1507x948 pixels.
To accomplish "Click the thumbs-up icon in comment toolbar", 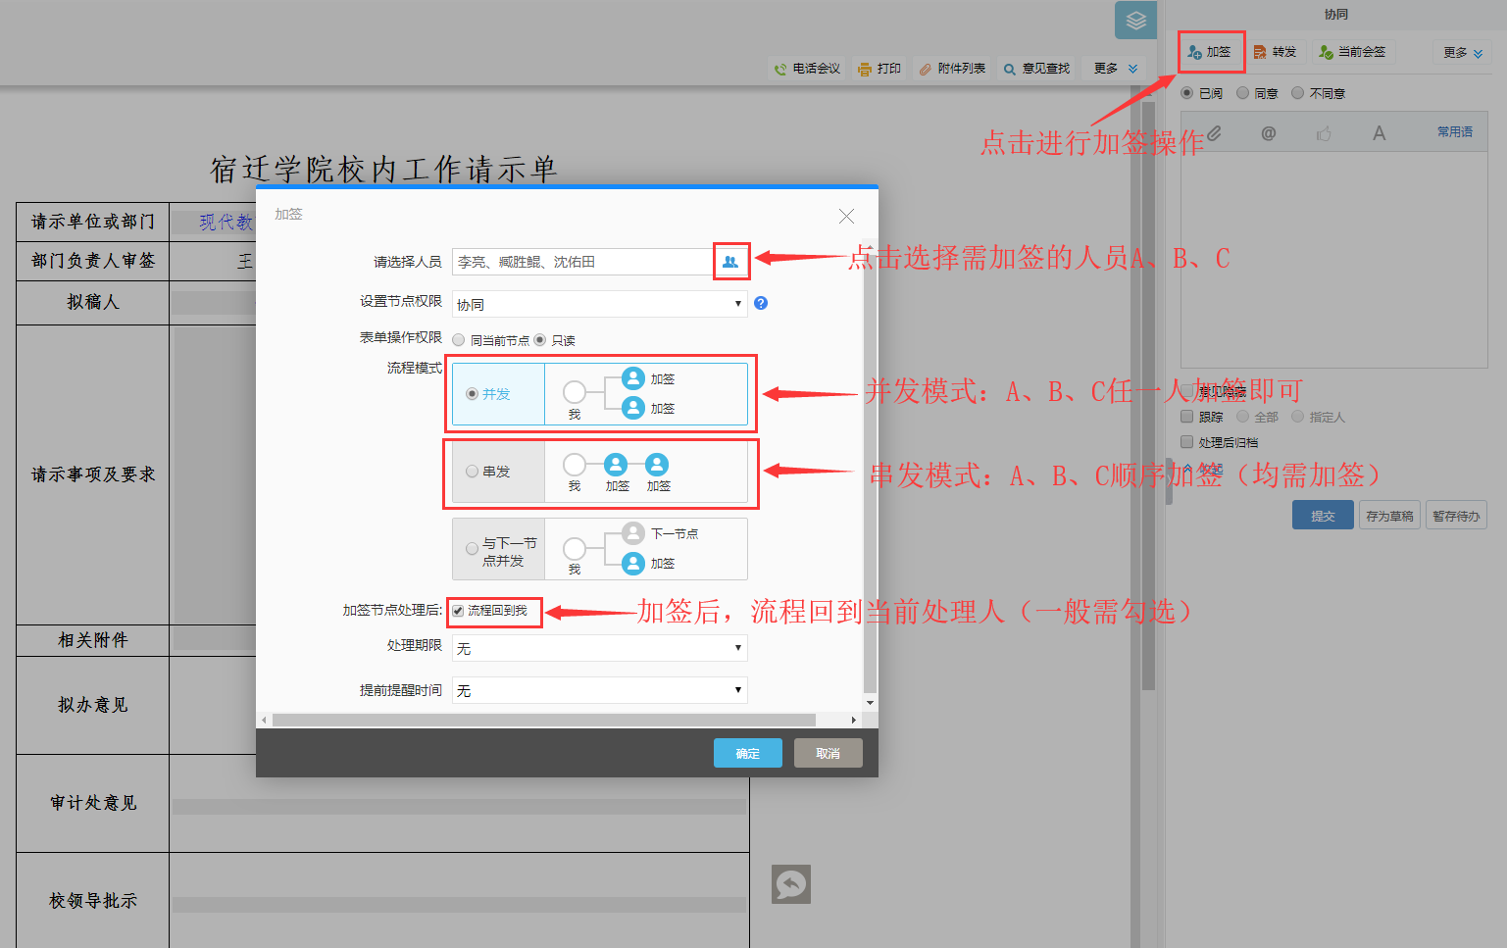I will (x=1324, y=133).
